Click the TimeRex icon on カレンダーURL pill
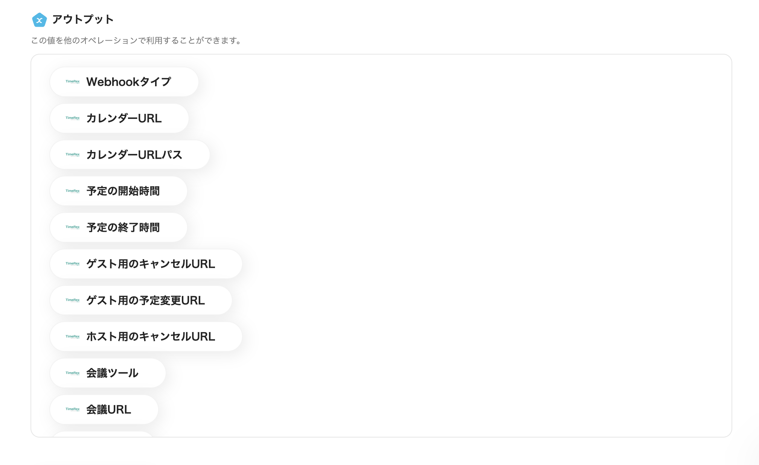Screen dimensions: 759x465 tap(72, 118)
